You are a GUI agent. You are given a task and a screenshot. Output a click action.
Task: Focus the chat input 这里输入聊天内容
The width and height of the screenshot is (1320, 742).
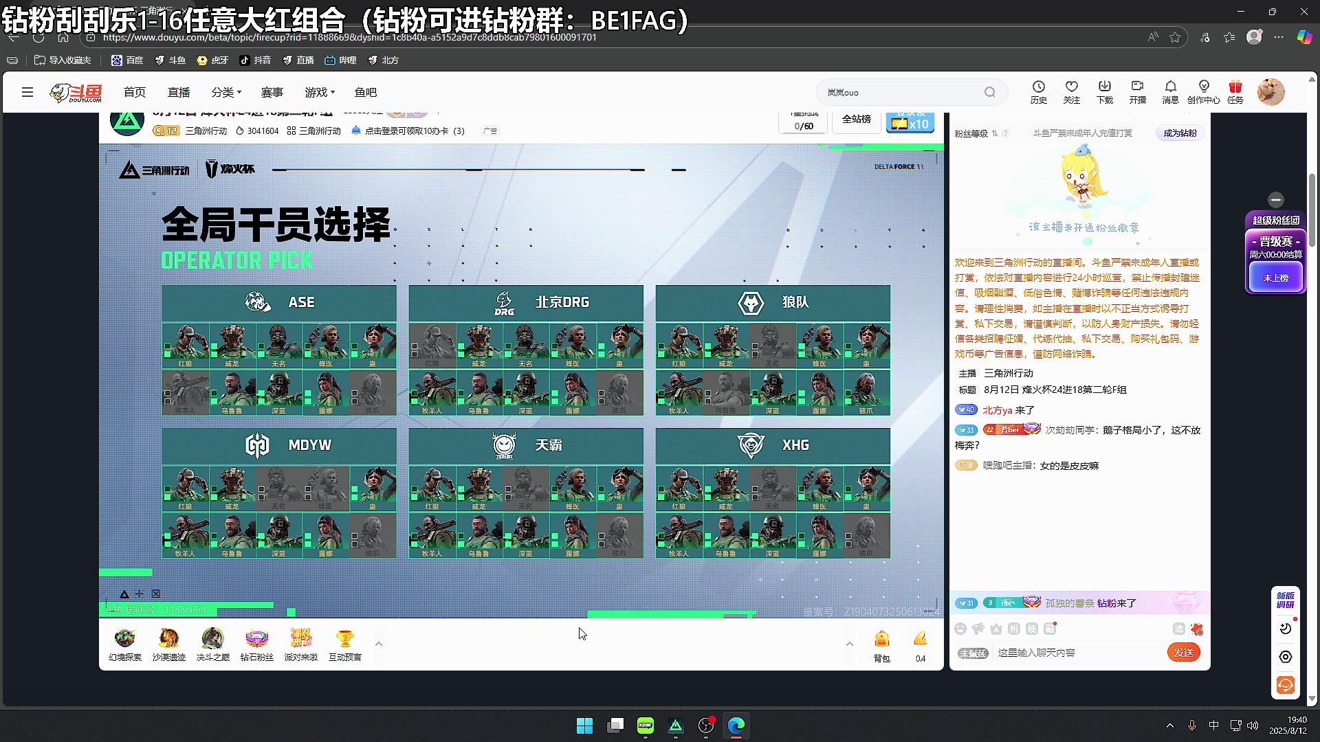coord(1078,653)
